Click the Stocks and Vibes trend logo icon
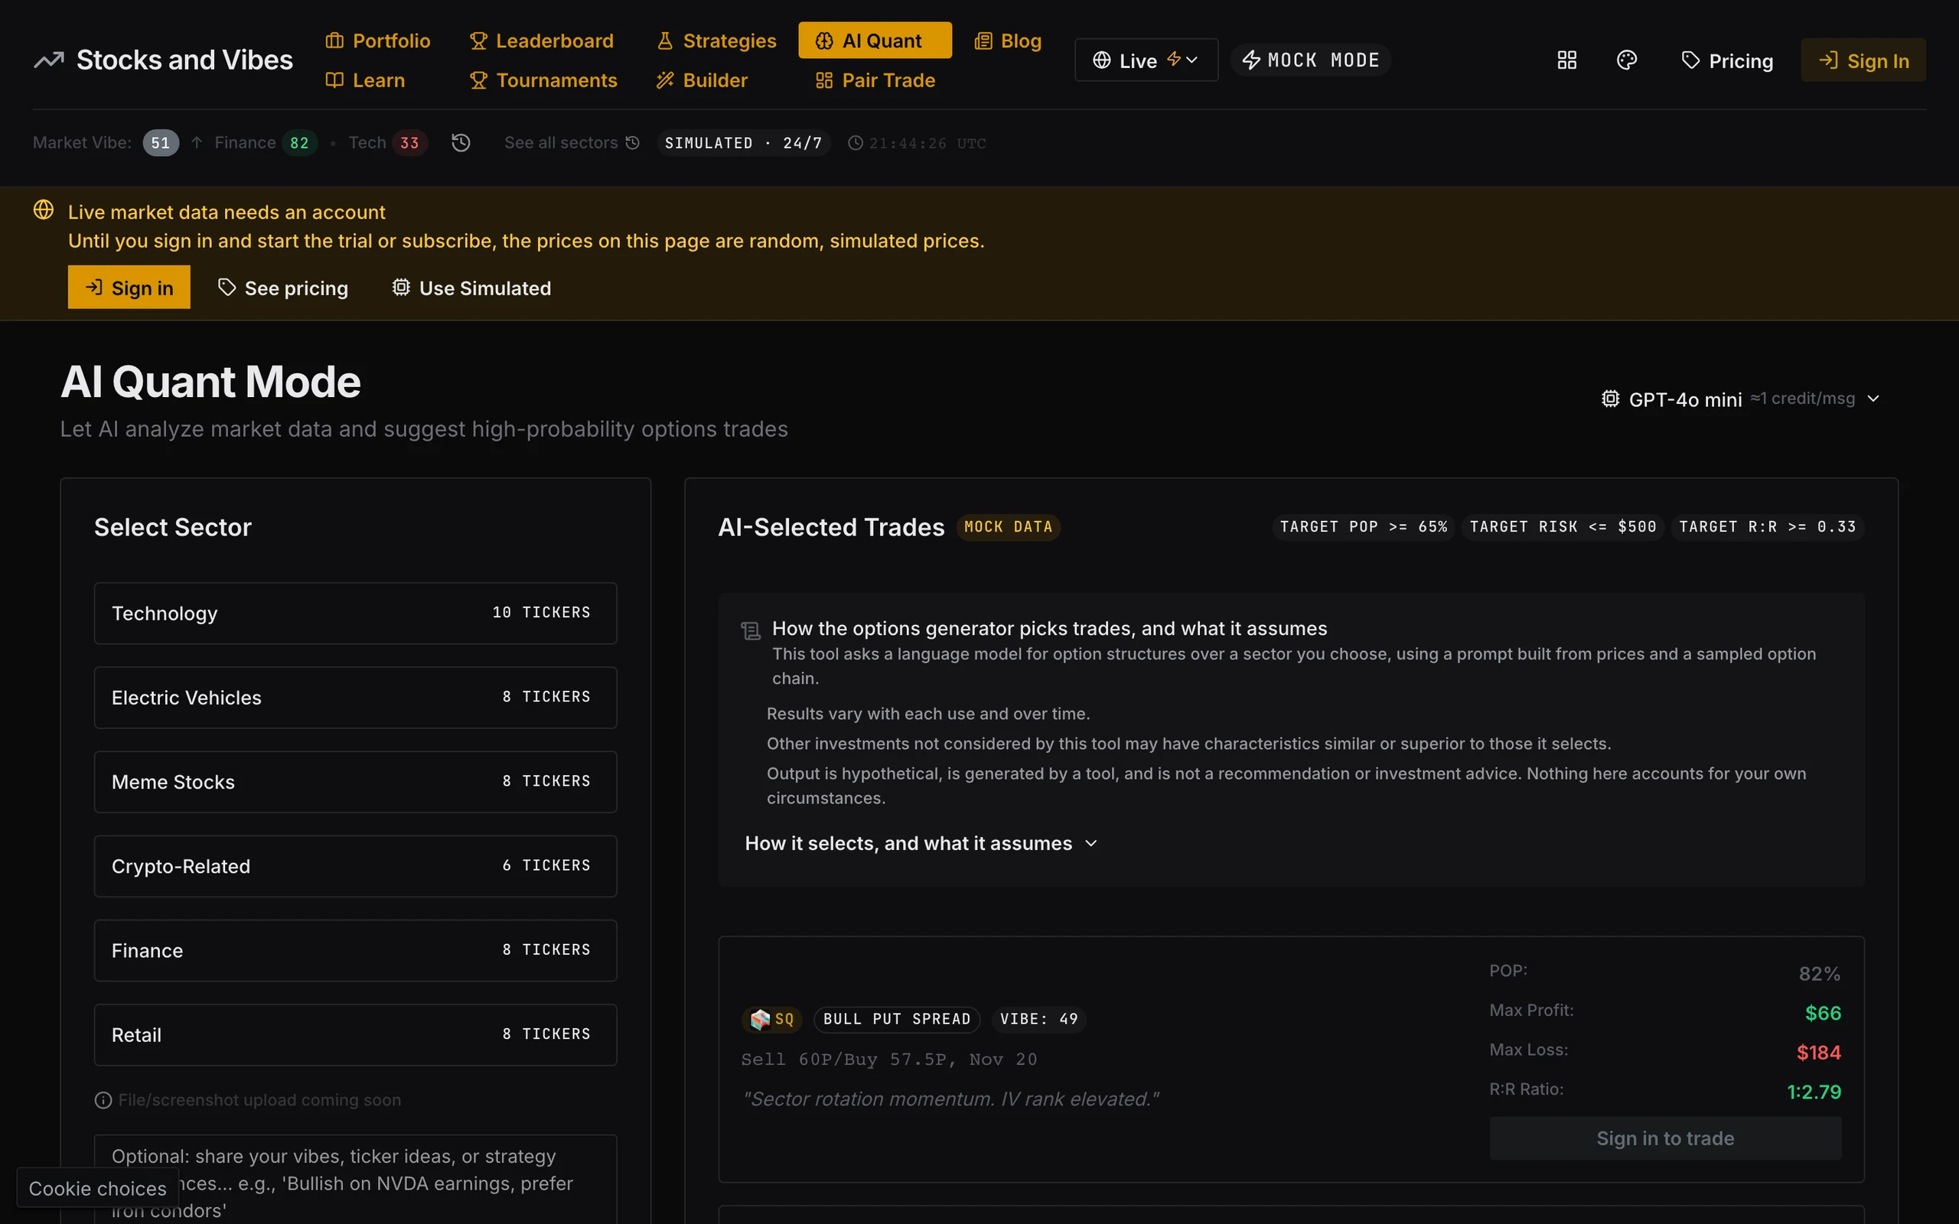Image resolution: width=1959 pixels, height=1224 pixels. tap(48, 60)
